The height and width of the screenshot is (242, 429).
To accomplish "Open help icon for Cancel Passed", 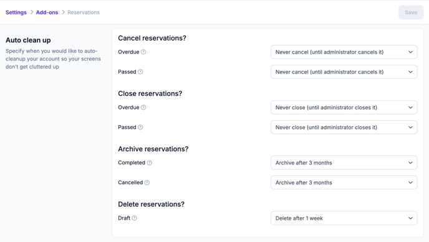I will tap(140, 72).
